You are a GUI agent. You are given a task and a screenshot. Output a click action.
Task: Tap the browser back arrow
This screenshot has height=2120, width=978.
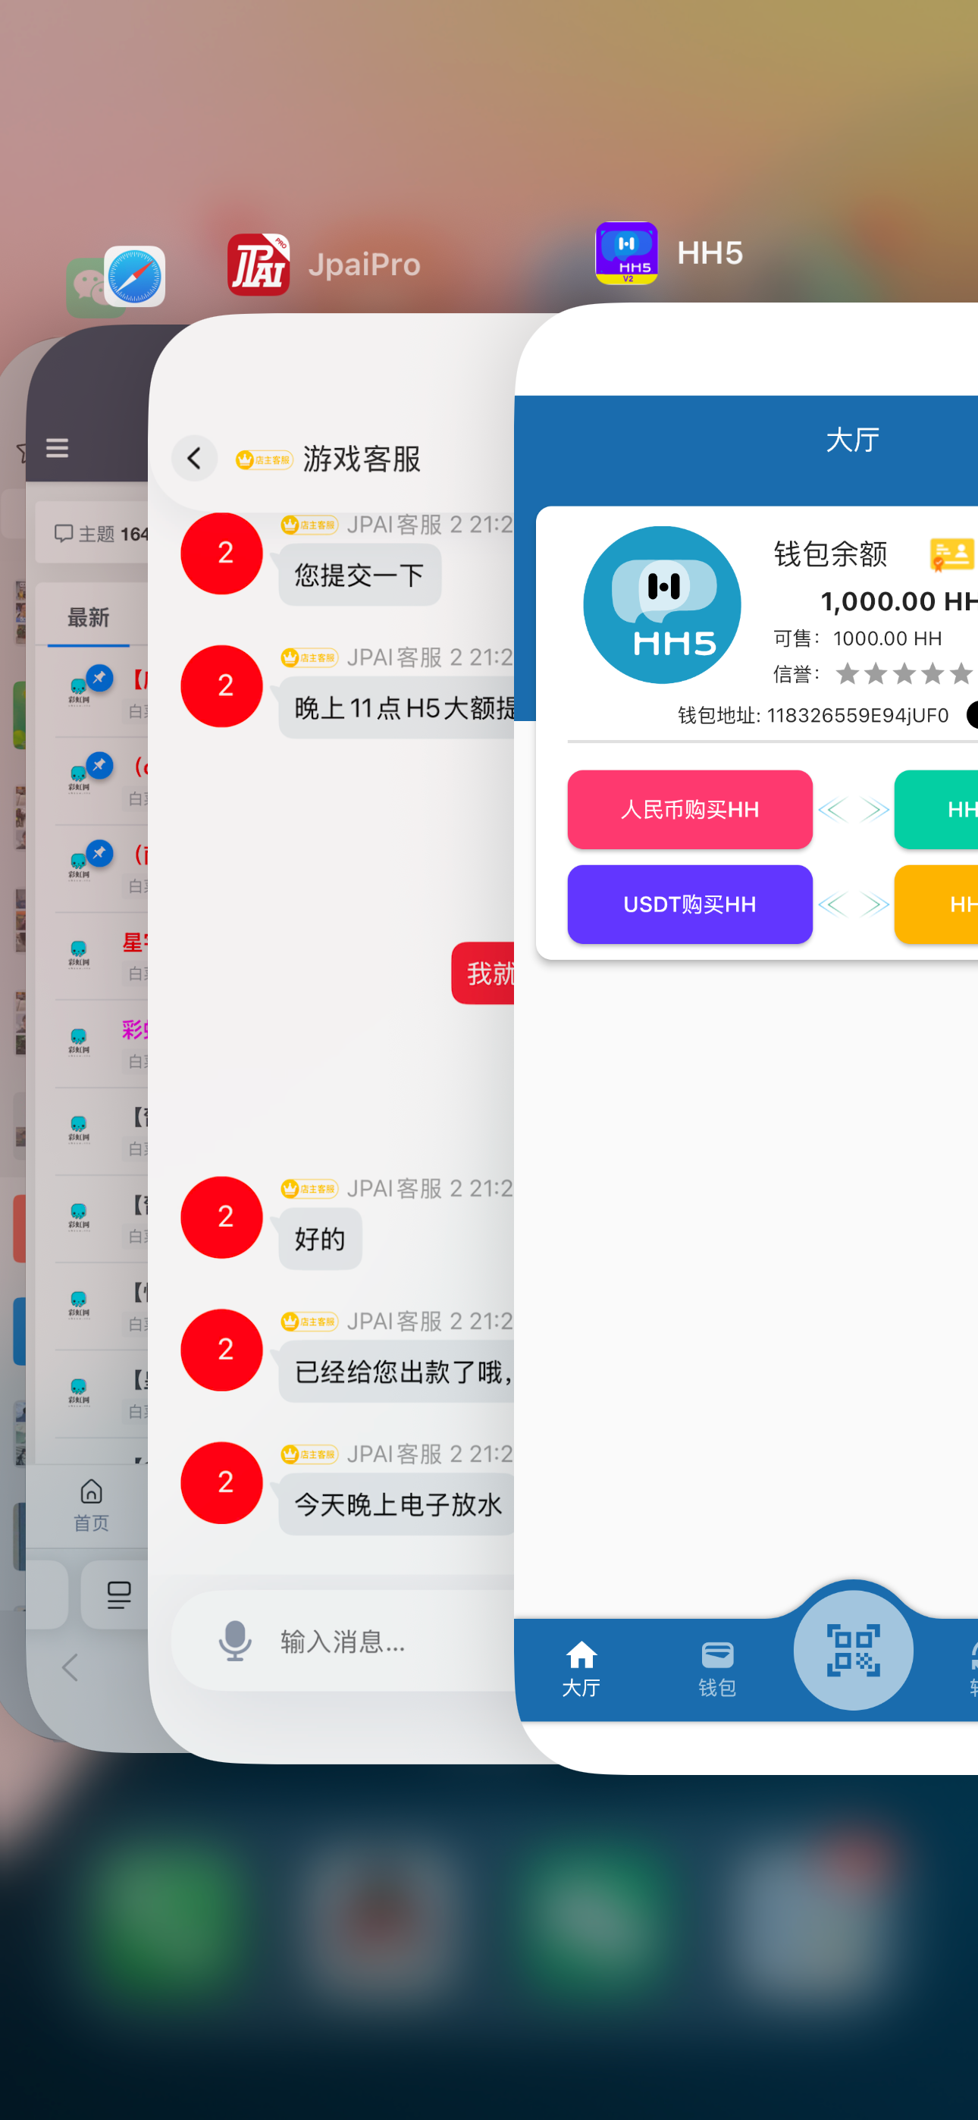click(x=70, y=1667)
